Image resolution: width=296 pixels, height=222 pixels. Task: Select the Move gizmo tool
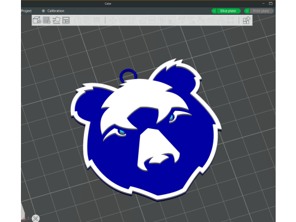tap(113, 20)
